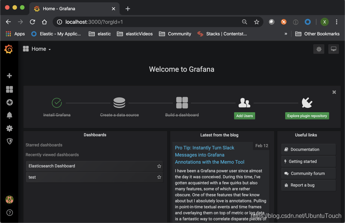Open the user avatar profile in the sidebar
Screen dimensions: 345x223
[9, 199]
